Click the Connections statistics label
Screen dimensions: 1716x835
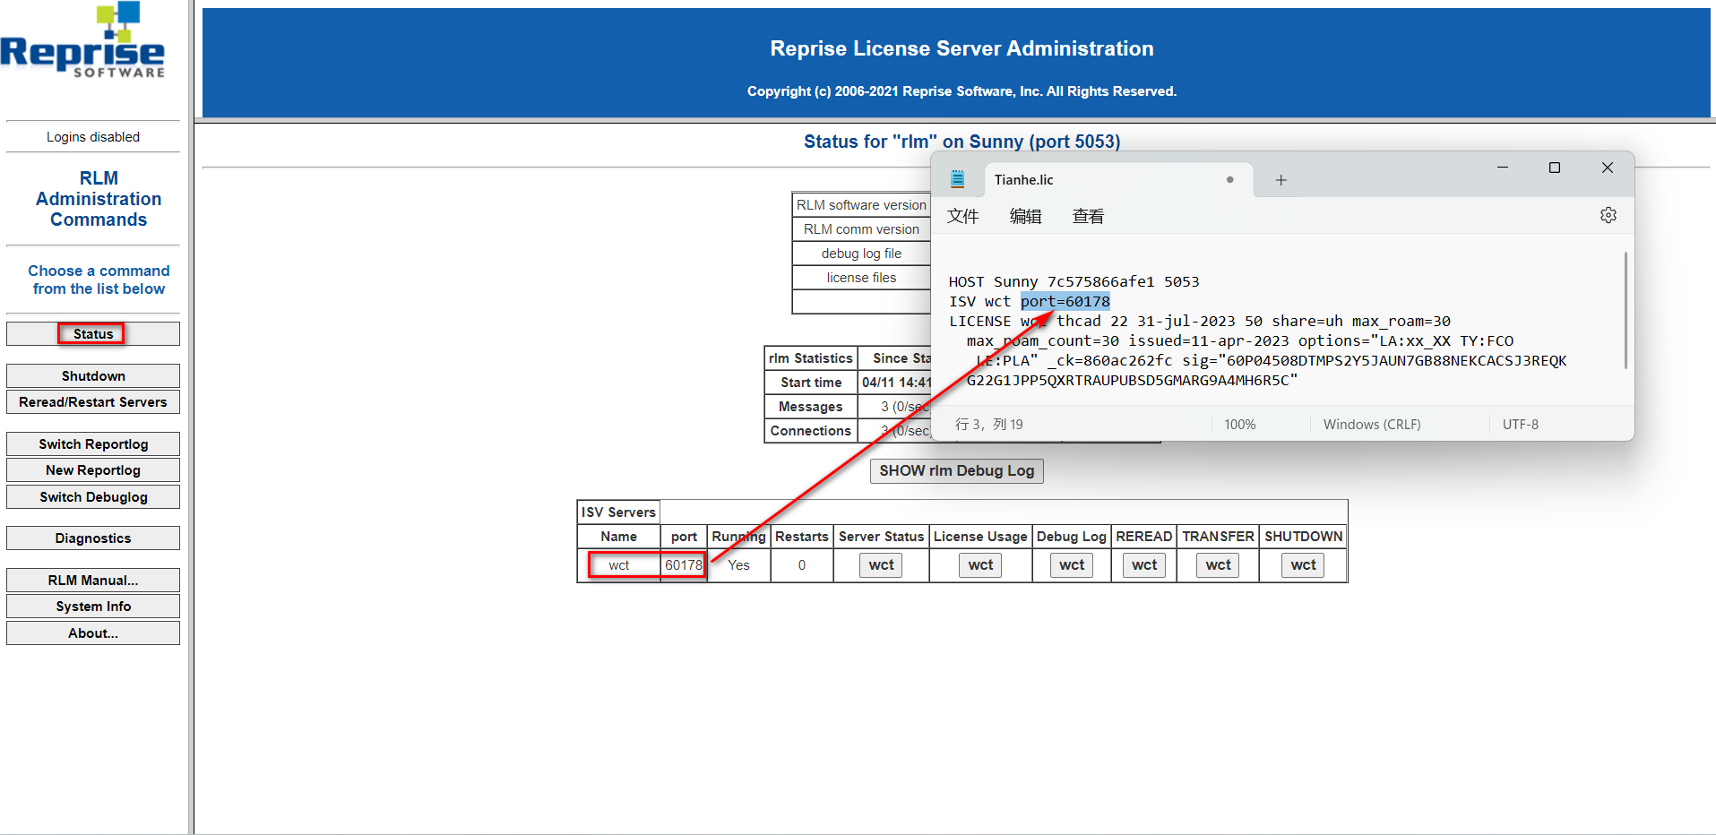click(811, 431)
